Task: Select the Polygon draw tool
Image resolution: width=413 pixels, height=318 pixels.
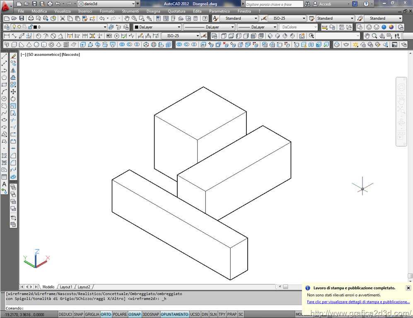Action: [x=4, y=77]
